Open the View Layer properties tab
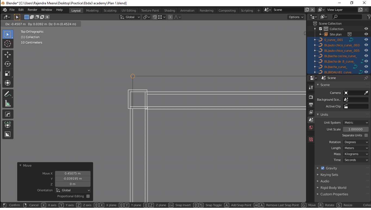This screenshot has height=210, width=371. click(x=311, y=112)
